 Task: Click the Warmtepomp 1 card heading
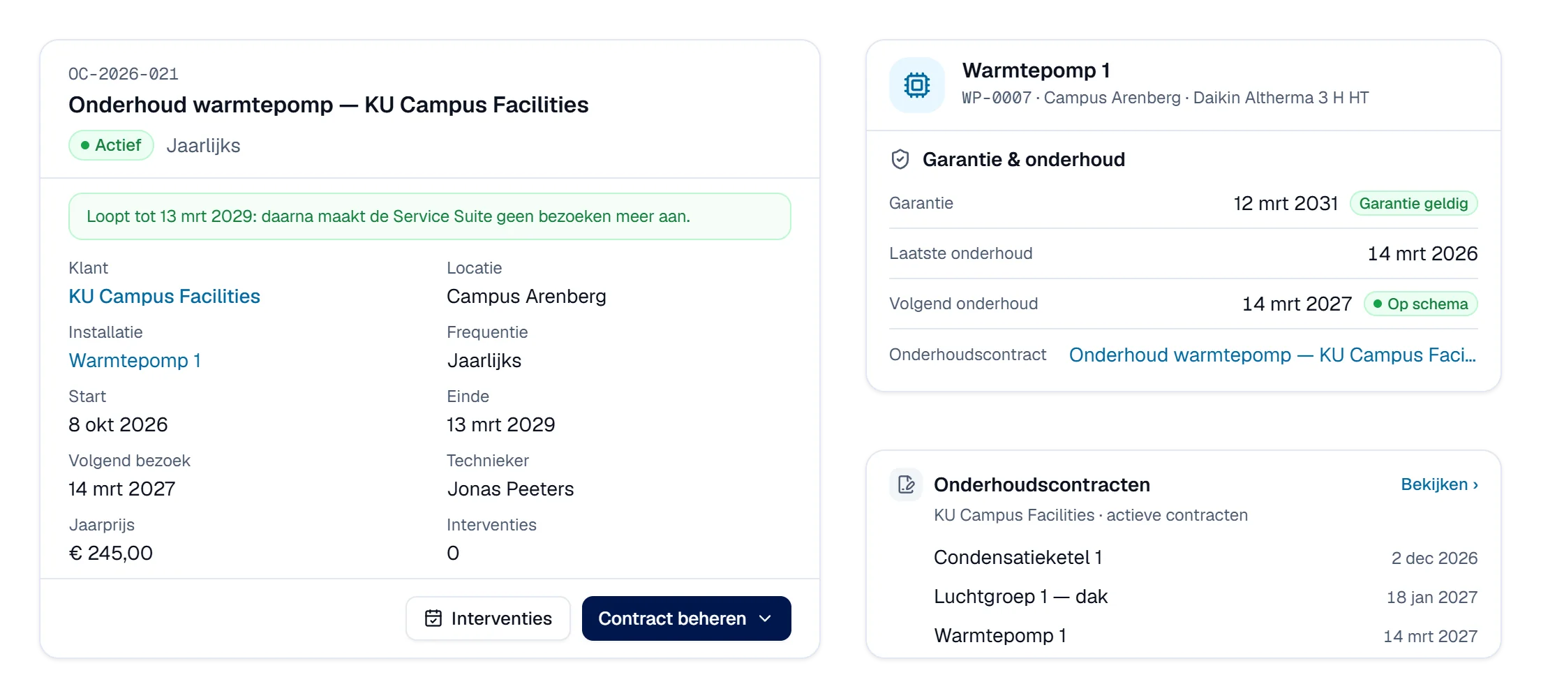1036,70
